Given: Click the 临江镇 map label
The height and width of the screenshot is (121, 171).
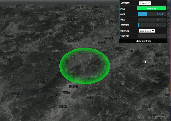Looking at the screenshot, I should point(63,106).
